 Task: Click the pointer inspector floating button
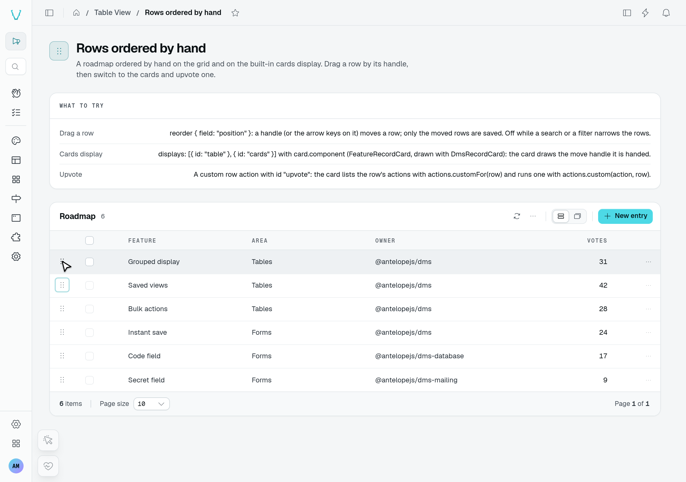(48, 440)
